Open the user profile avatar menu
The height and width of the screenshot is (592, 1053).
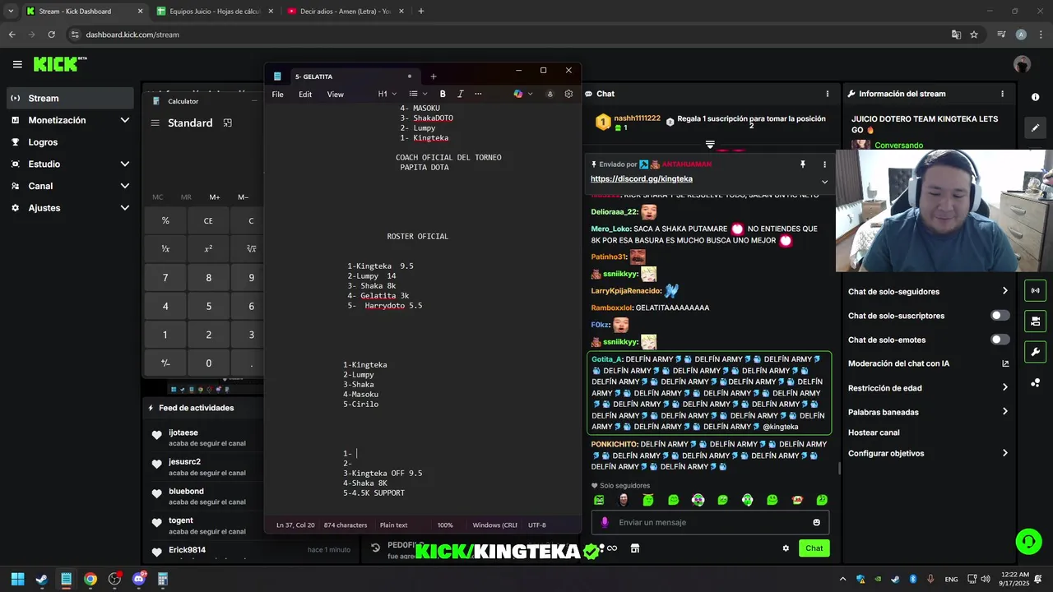1023,64
